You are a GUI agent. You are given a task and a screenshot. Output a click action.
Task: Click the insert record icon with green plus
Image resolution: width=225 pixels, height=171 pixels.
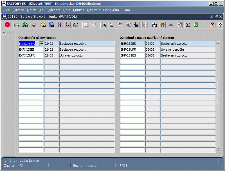[x=17, y=25]
